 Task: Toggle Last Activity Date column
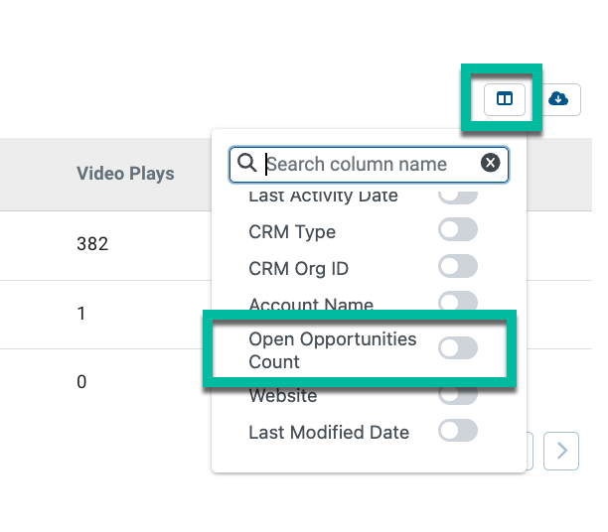point(458,198)
